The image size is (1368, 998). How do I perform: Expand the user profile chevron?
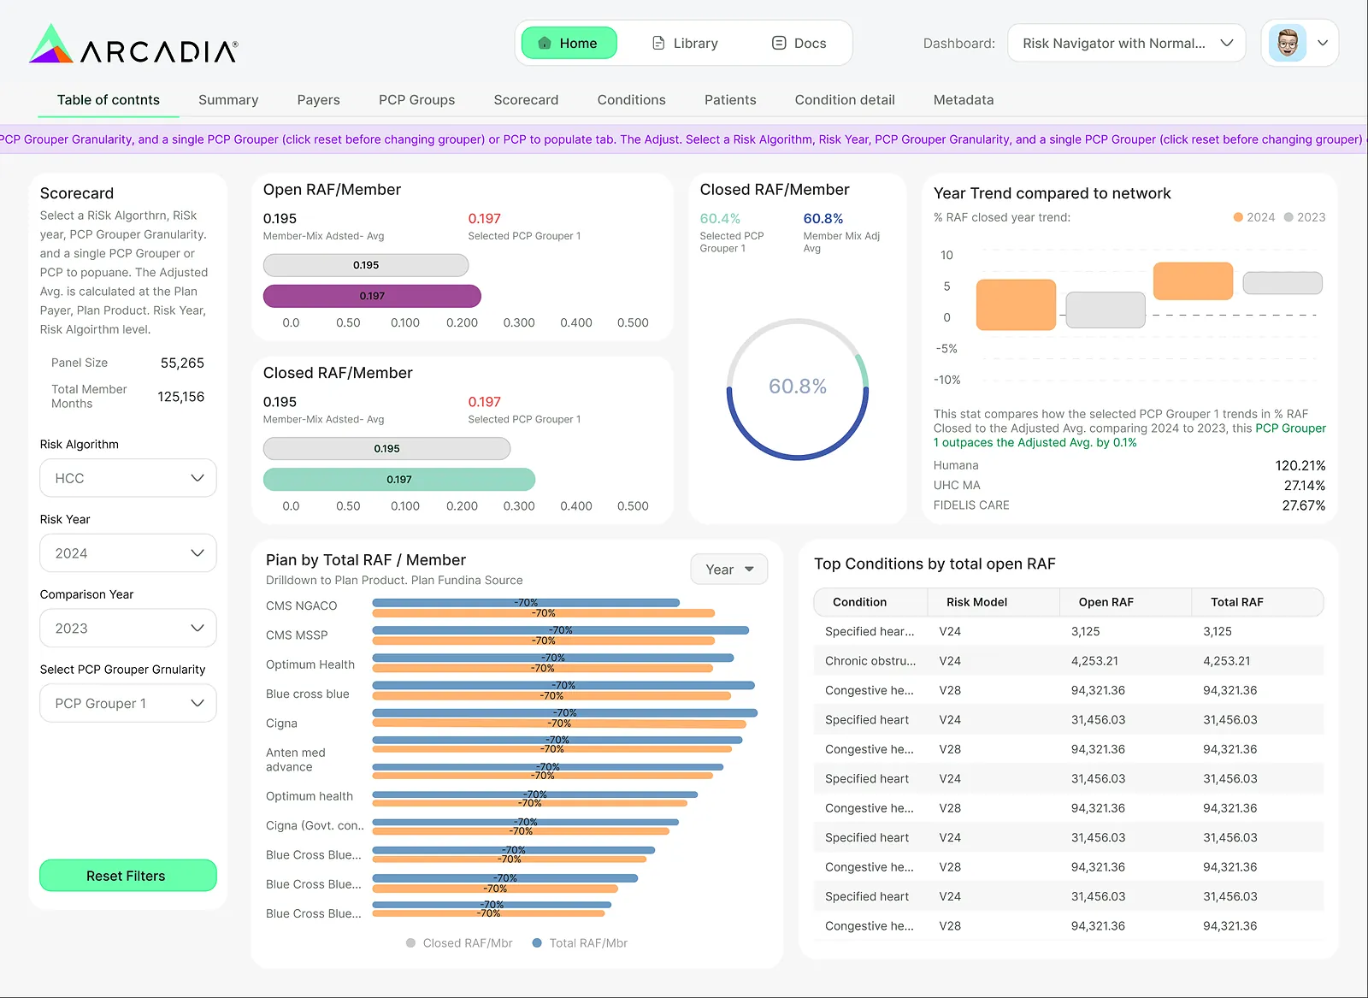tap(1323, 43)
